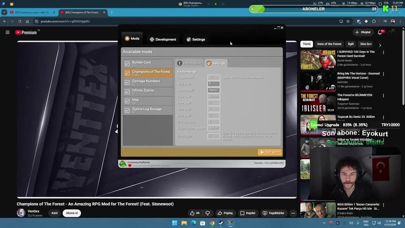
Task: Open options for Bring Me The Horizon video
Action: coord(383,74)
